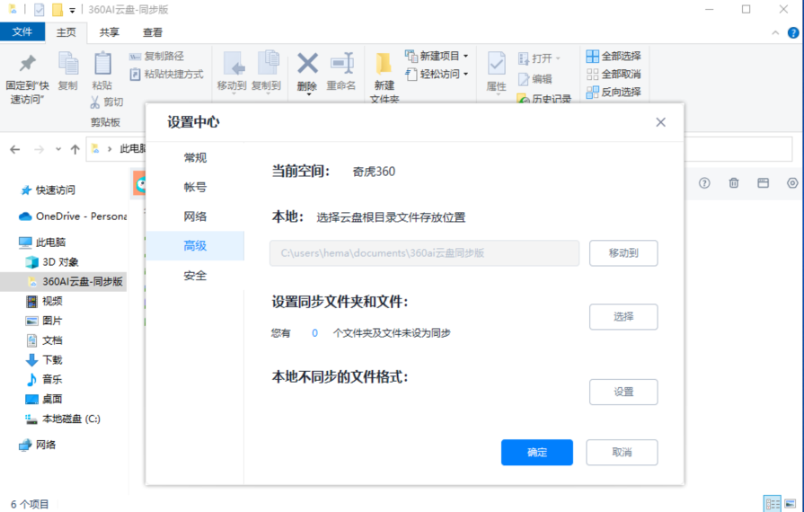Click History (历史记录) in ribbon
Image resolution: width=804 pixels, height=512 pixels.
click(544, 99)
